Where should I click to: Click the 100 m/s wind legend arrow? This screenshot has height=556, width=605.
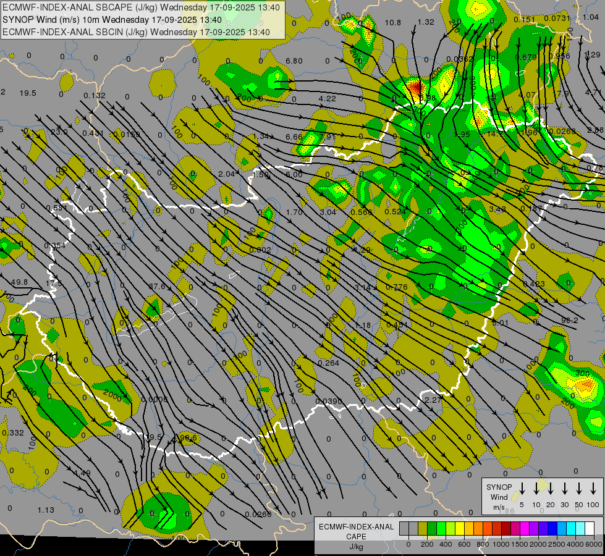pos(593,489)
